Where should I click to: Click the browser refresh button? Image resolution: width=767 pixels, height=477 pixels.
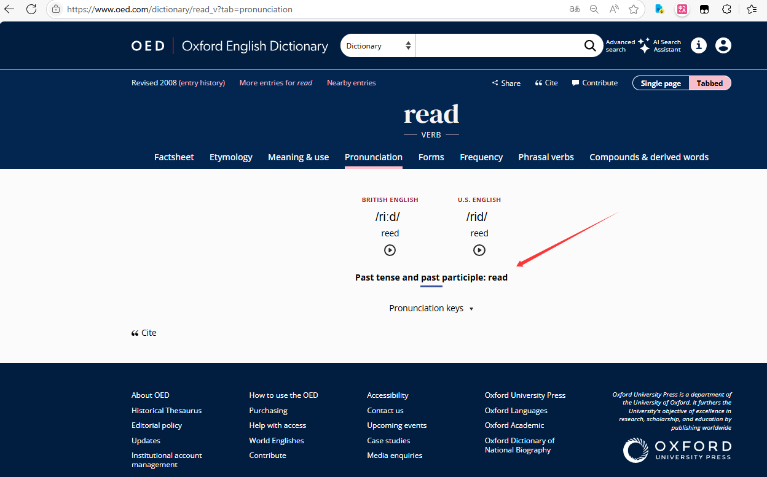point(31,9)
